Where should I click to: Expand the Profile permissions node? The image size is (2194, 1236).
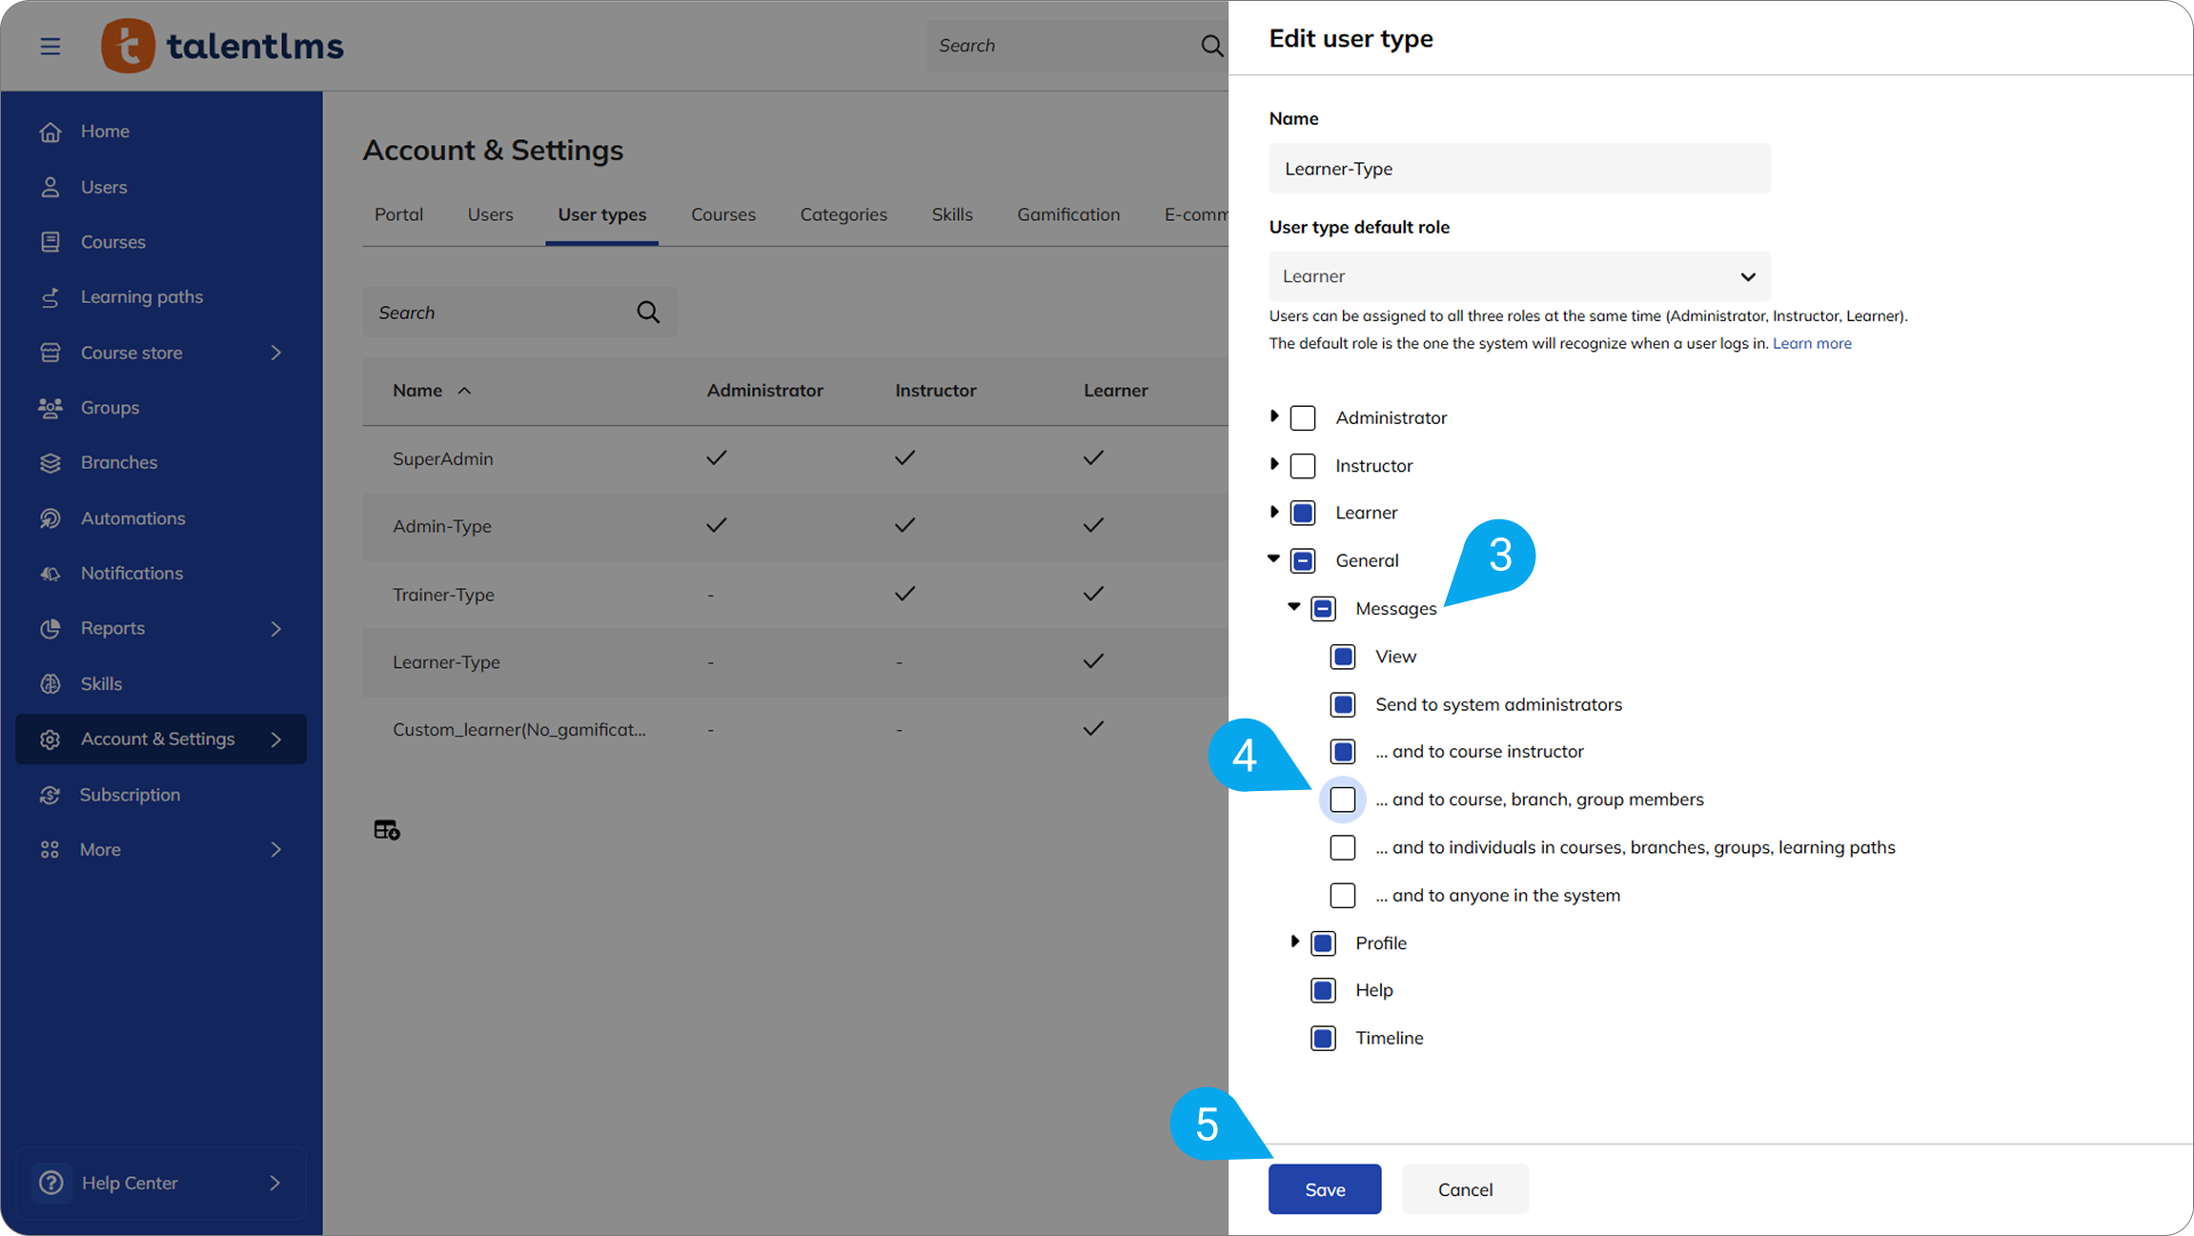pos(1294,942)
